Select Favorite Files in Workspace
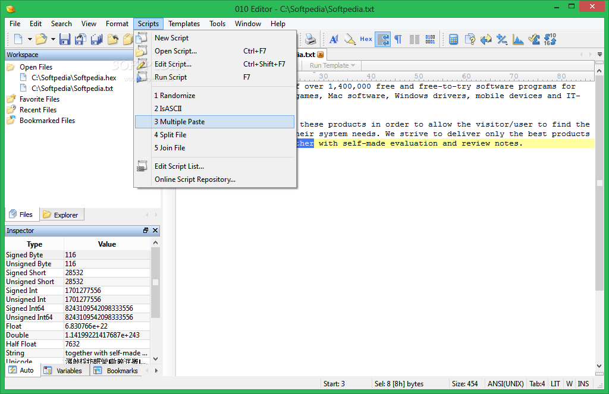 point(39,99)
